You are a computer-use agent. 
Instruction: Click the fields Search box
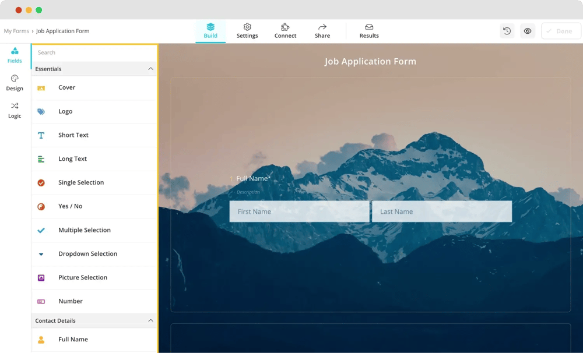93,53
